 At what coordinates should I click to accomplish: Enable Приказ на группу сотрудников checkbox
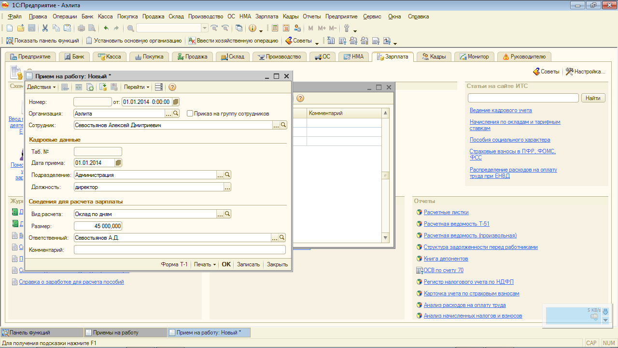(x=190, y=114)
